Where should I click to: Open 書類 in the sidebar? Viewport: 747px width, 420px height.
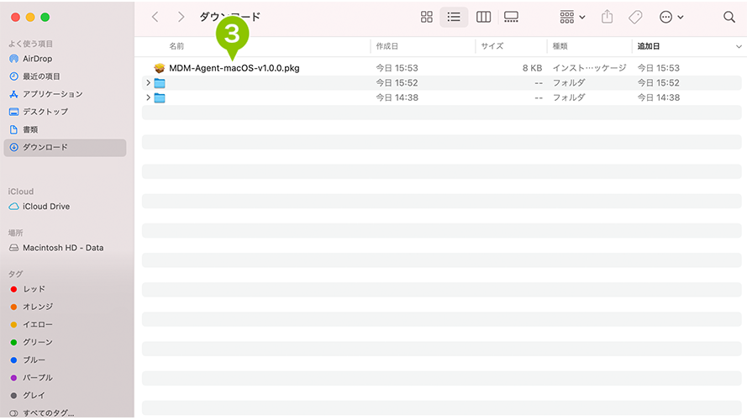[66, 129]
